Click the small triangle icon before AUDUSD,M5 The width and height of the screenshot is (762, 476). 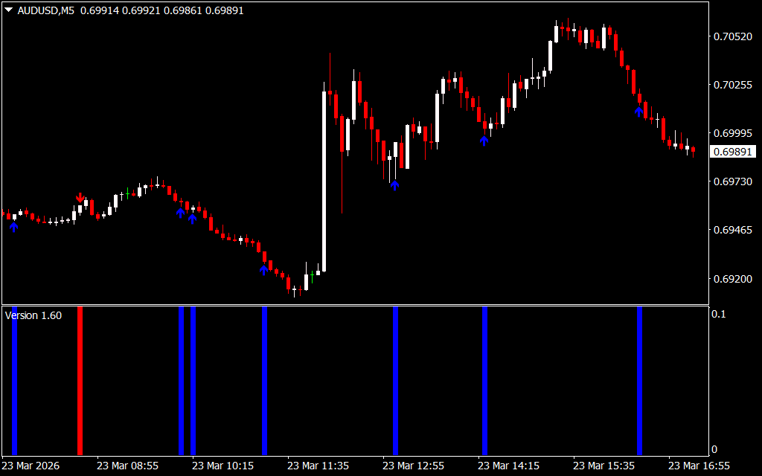point(8,11)
